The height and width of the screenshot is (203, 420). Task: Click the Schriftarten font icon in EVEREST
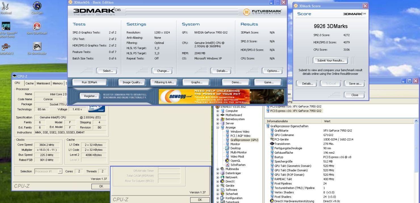click(227, 165)
